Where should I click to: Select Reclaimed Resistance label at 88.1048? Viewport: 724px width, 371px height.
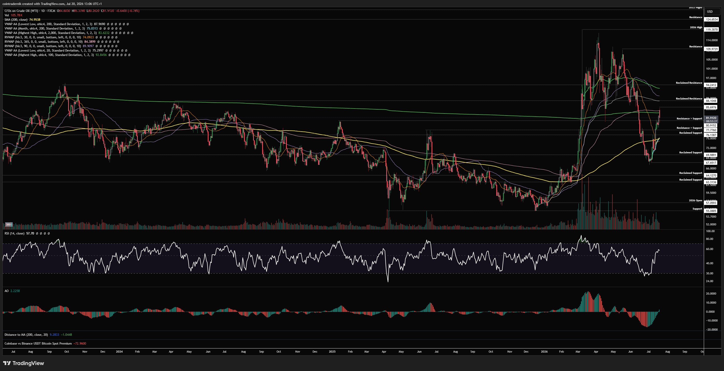[x=689, y=98]
